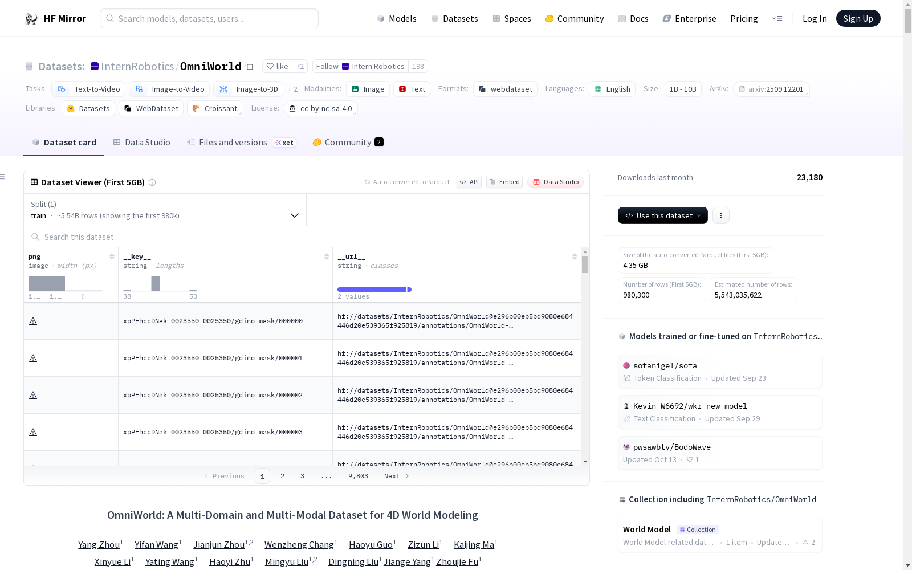Open Pricing in the top navigation

click(744, 18)
